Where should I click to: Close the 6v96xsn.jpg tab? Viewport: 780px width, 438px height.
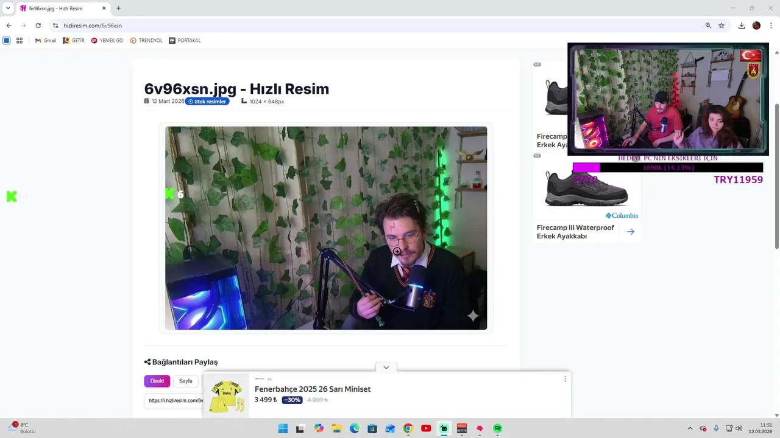pos(104,9)
